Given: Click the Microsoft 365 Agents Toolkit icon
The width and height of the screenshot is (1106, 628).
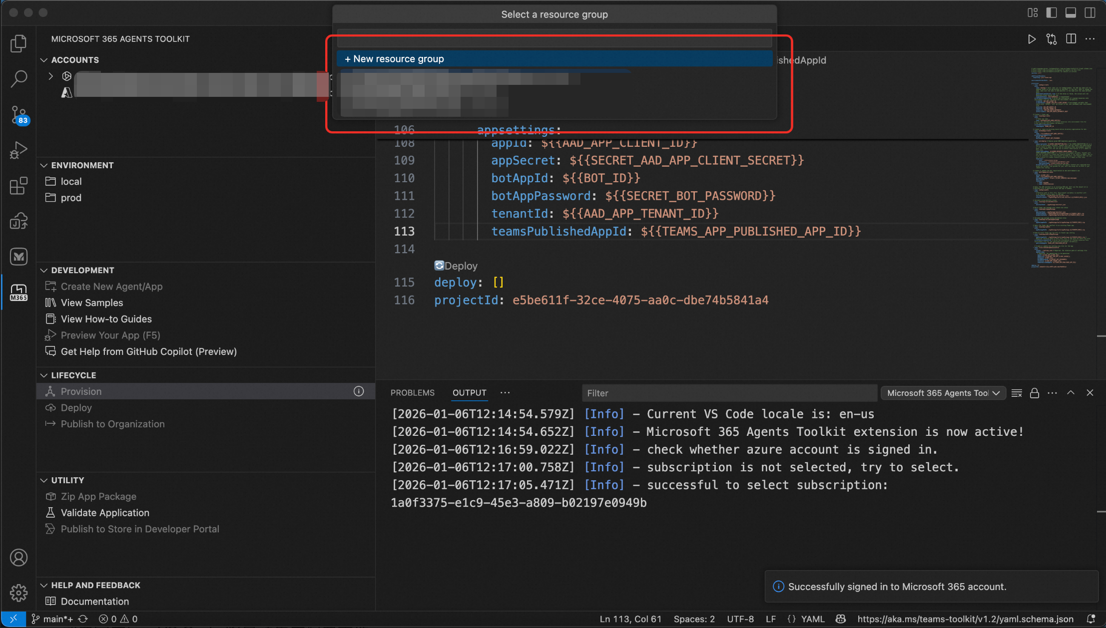Looking at the screenshot, I should [18, 292].
